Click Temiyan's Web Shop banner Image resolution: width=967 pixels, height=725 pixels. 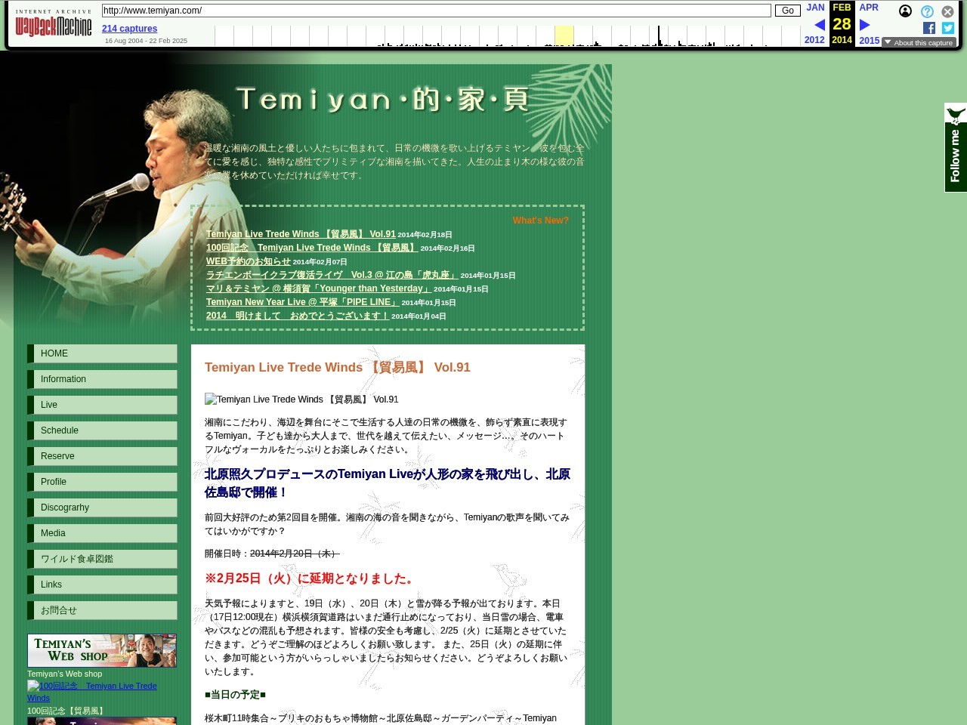point(102,650)
